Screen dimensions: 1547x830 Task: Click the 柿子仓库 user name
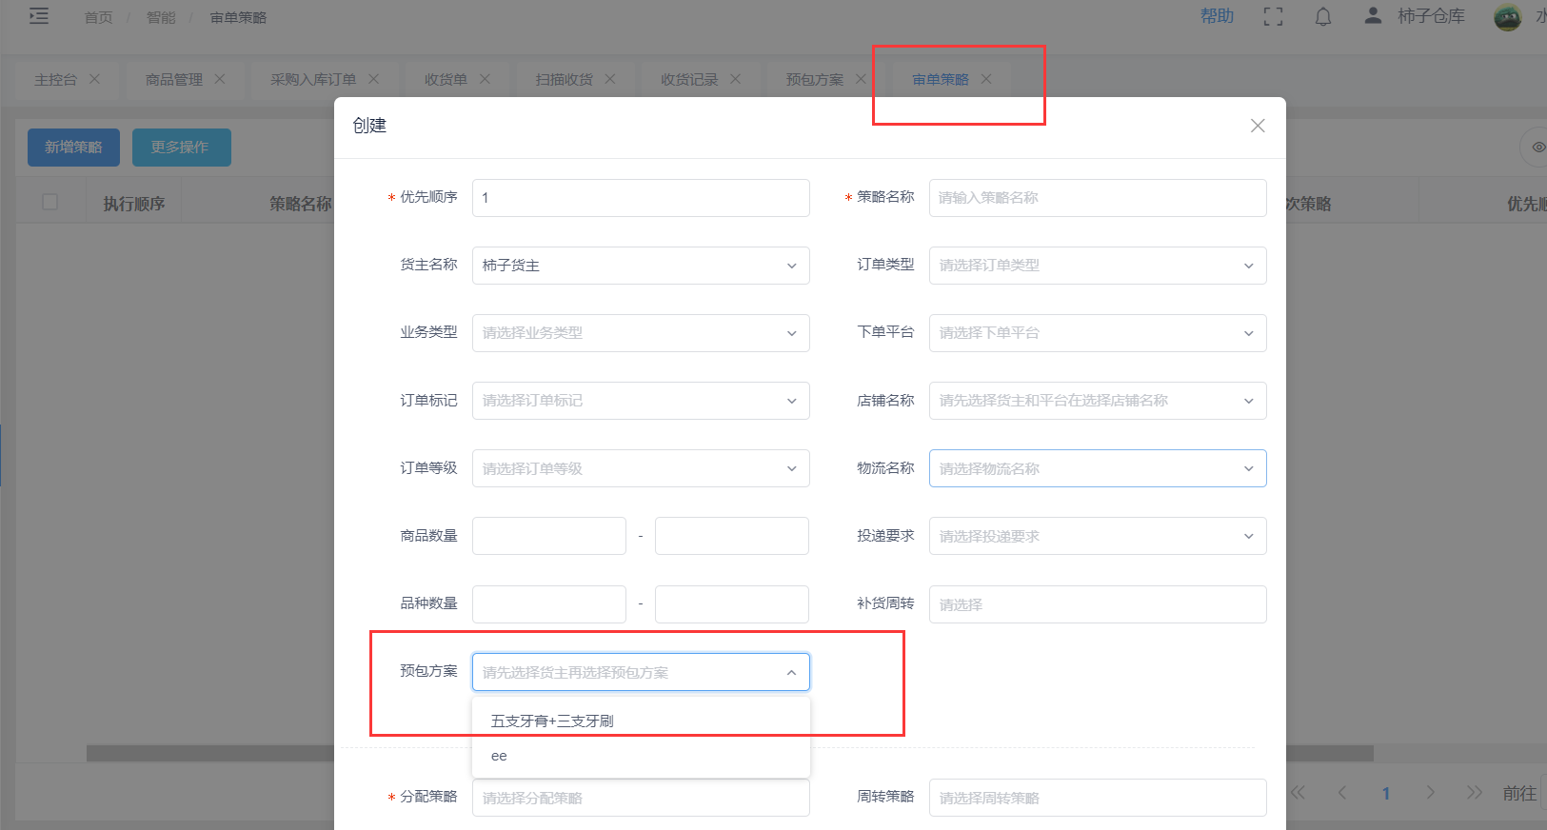(x=1431, y=16)
